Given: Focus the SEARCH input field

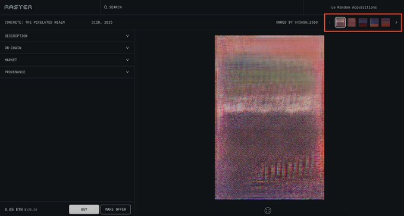Looking at the screenshot, I should point(202,7).
